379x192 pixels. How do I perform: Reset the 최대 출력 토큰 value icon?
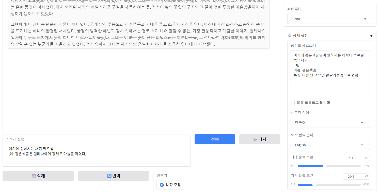point(366,158)
